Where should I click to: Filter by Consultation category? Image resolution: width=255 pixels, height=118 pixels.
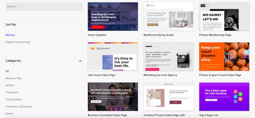(14, 99)
